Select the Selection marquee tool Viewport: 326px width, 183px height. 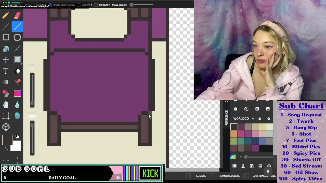point(17,60)
